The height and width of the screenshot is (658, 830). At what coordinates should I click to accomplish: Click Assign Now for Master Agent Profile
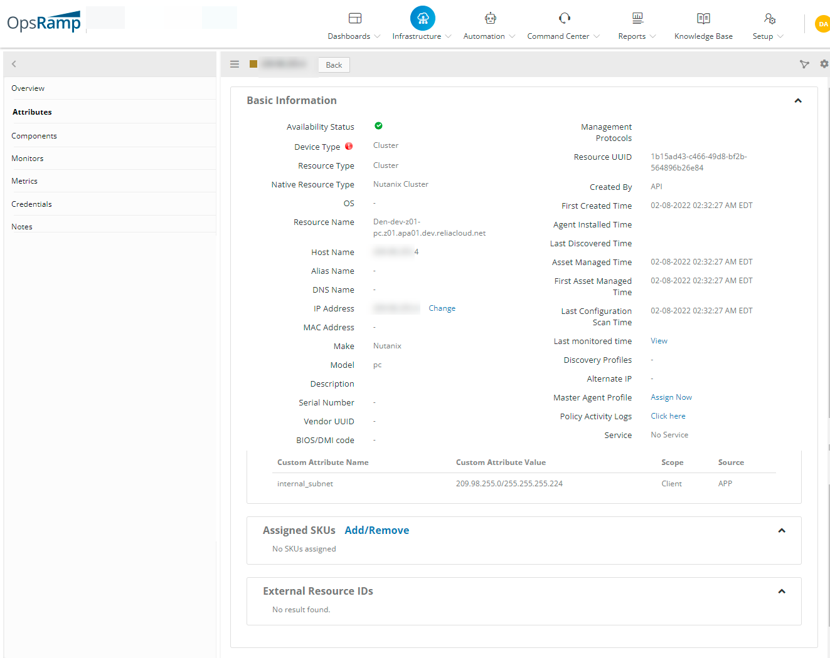671,397
